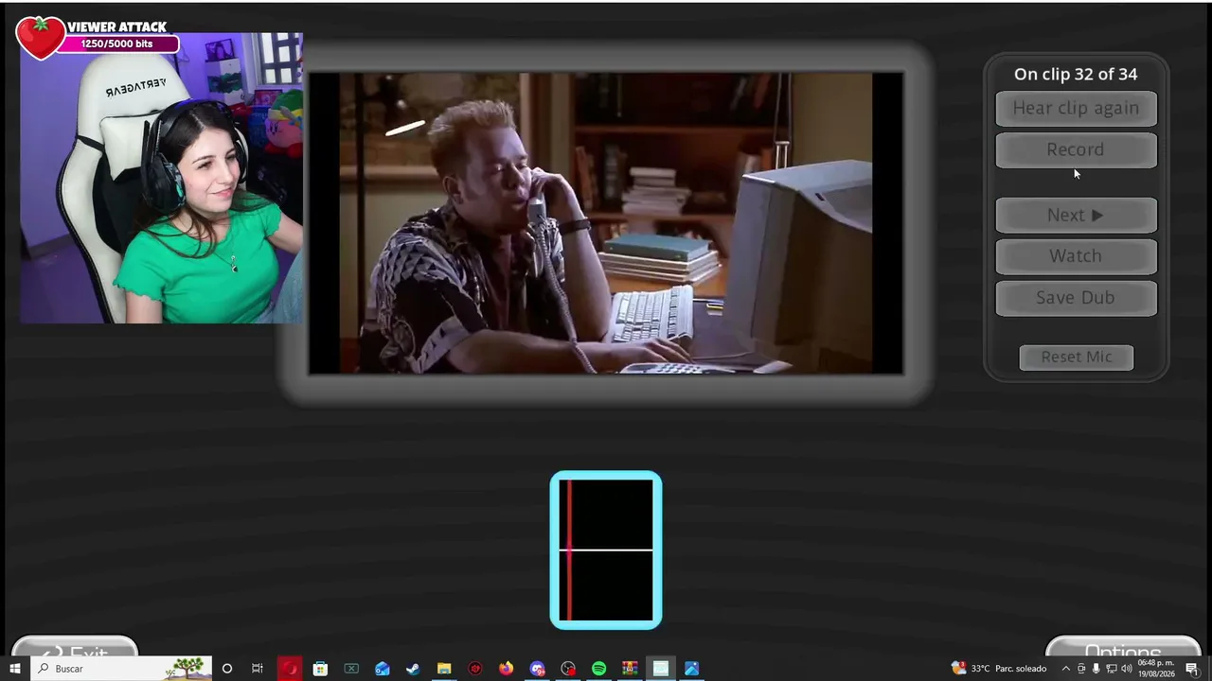Open the red circular taskbar app

click(475, 669)
